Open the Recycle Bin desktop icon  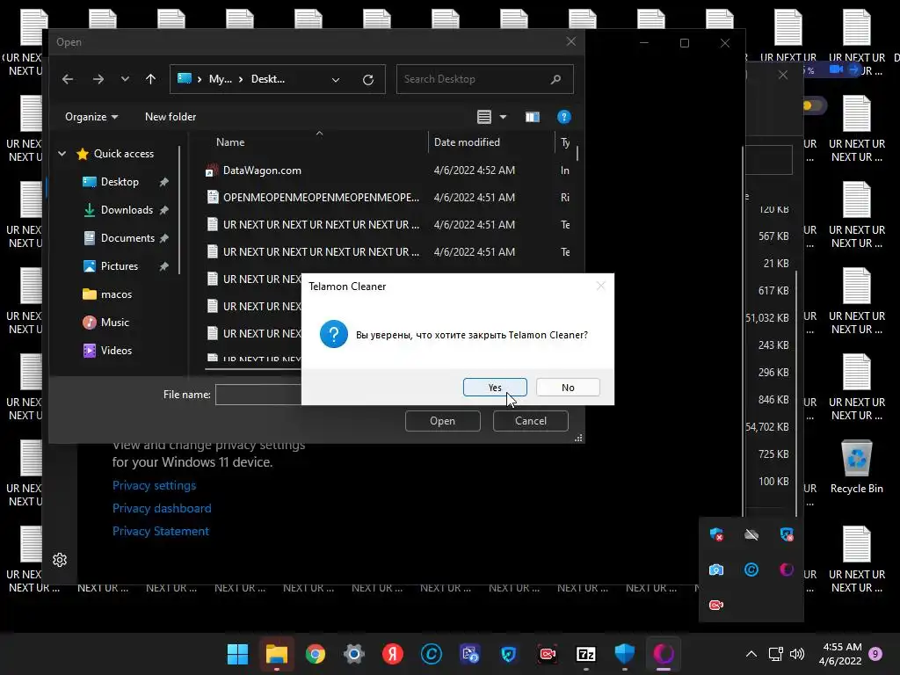tap(856, 468)
